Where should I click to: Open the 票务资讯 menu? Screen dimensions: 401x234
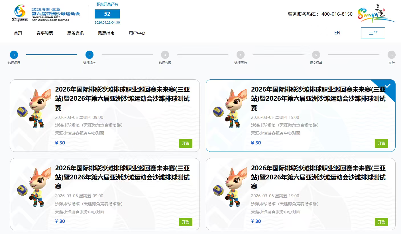click(76, 33)
